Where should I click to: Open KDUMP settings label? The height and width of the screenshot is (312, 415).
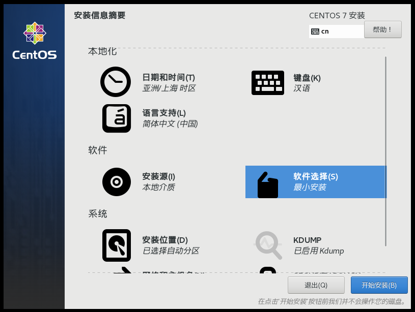click(307, 240)
